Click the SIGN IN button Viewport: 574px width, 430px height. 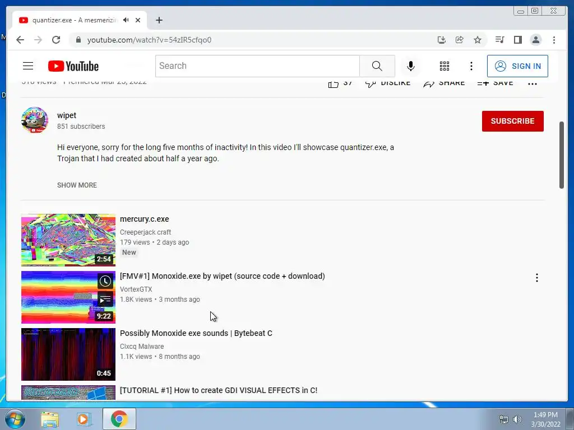[x=517, y=66]
